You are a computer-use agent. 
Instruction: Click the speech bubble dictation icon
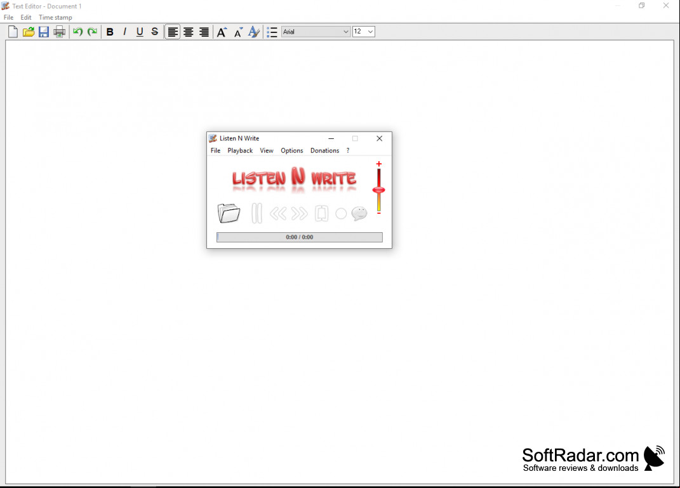pyautogui.click(x=359, y=213)
